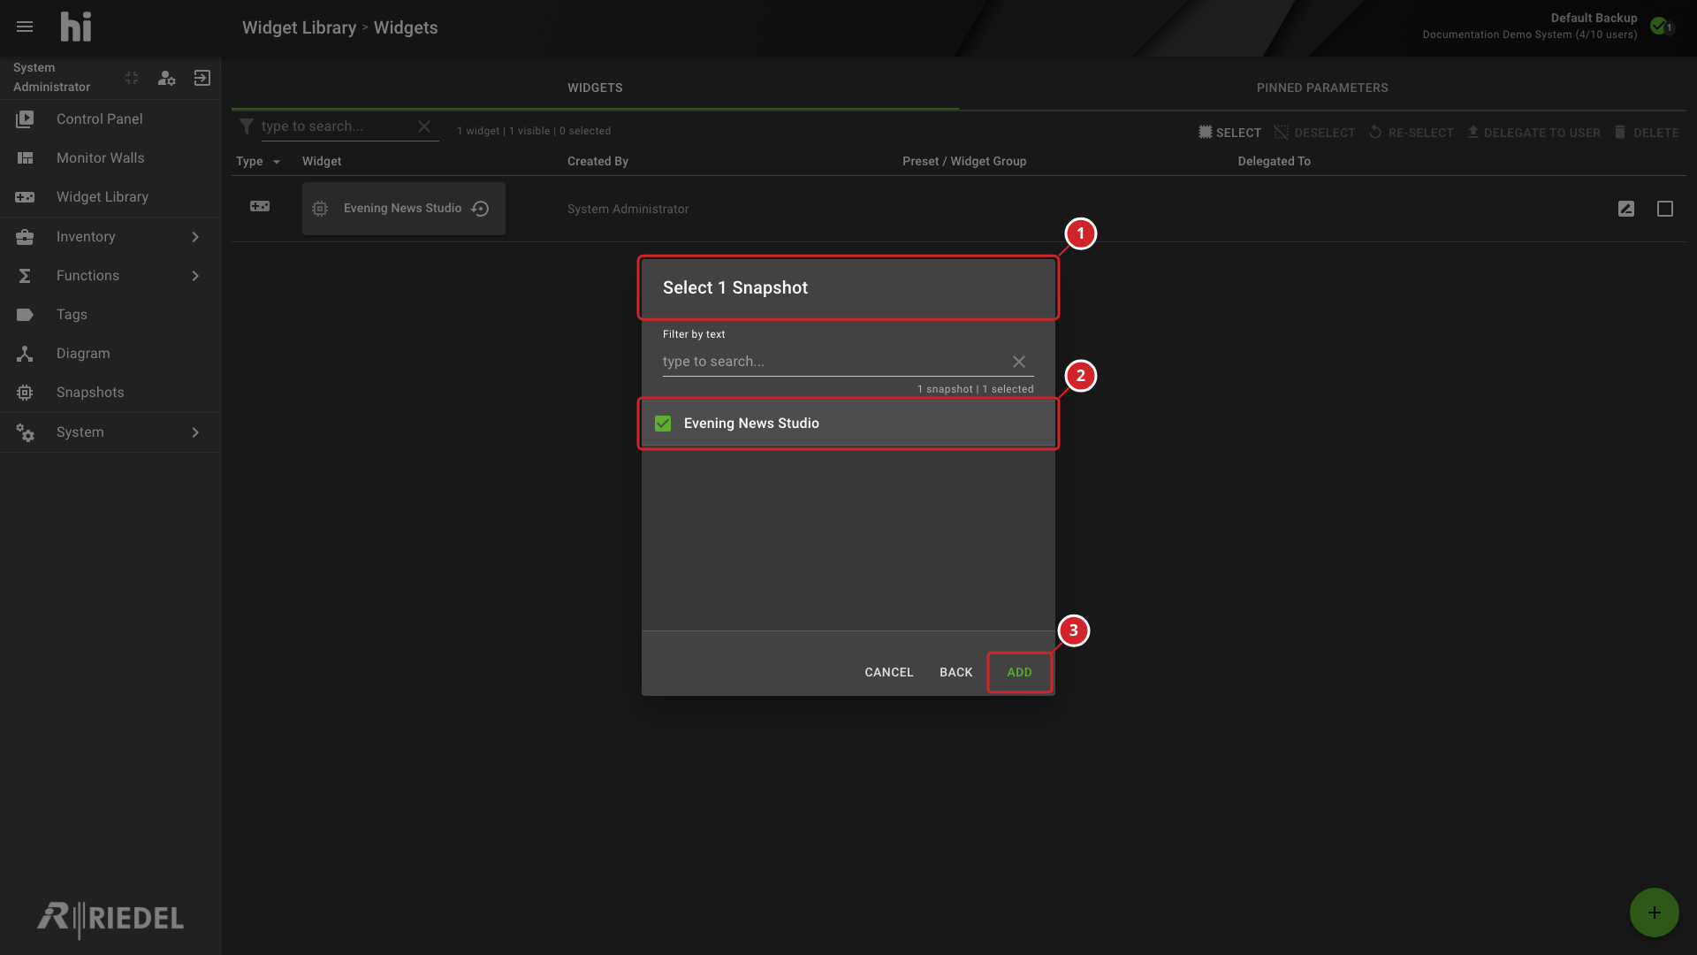1697x955 pixels.
Task: Click Back in snapshot dialog
Action: (x=955, y=672)
